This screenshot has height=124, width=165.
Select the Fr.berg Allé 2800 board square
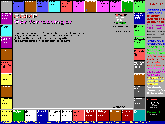click(x=139, y=6)
